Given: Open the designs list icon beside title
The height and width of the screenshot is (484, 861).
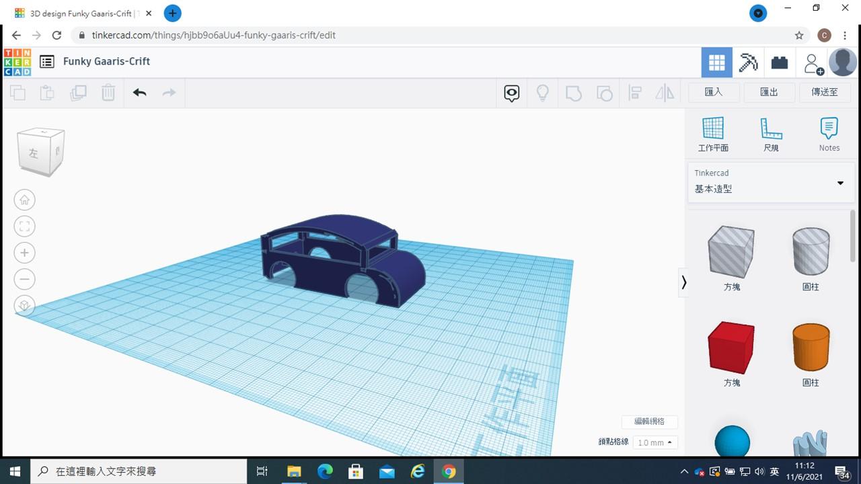Looking at the screenshot, I should point(46,62).
